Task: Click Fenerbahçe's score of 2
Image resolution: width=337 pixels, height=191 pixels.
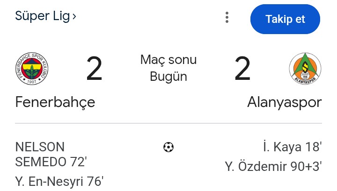Action: (x=94, y=69)
